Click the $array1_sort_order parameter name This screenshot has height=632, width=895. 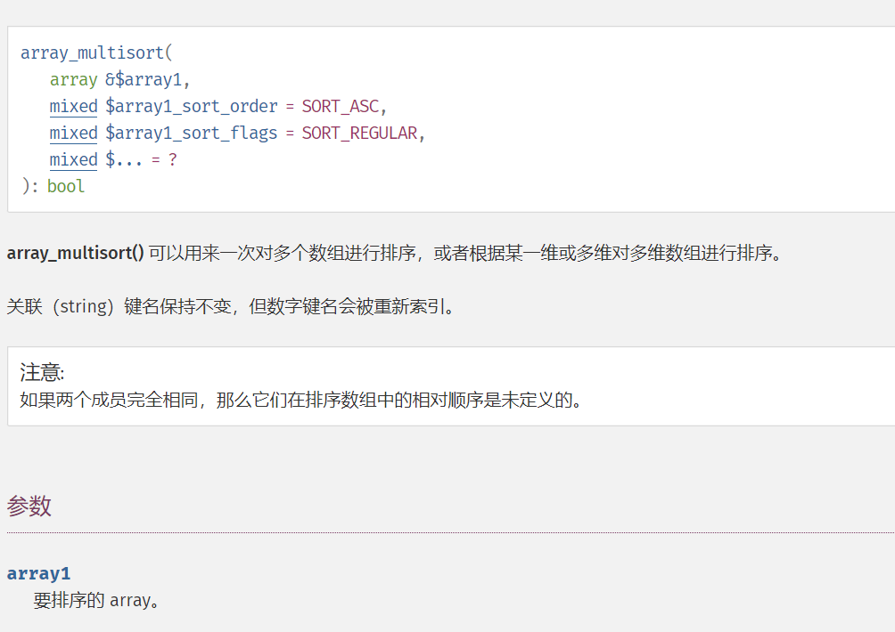[x=192, y=107]
